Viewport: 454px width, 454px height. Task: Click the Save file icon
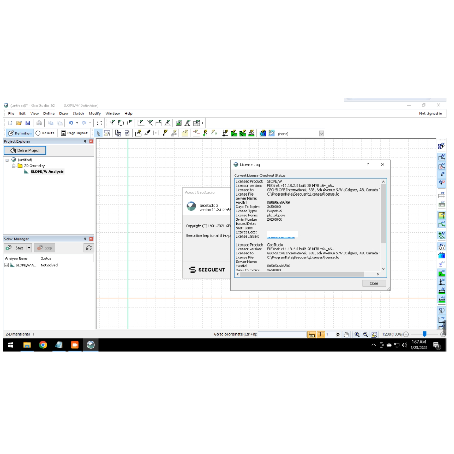click(27, 123)
